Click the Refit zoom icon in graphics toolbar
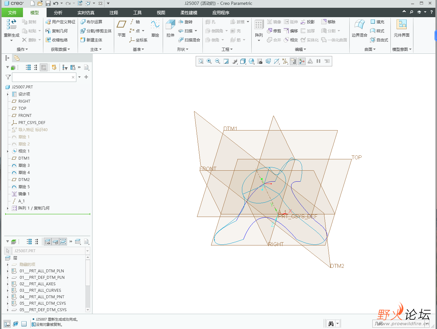437x329 pixels. tap(201, 61)
